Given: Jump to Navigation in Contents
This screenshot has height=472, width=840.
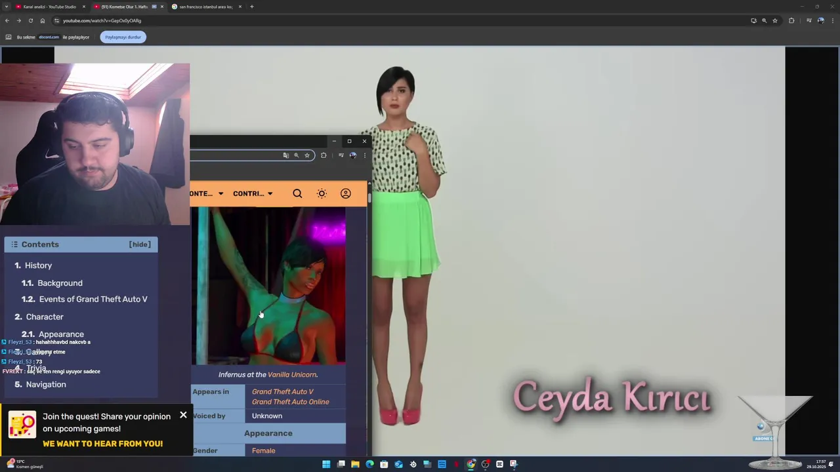Looking at the screenshot, I should click(46, 384).
